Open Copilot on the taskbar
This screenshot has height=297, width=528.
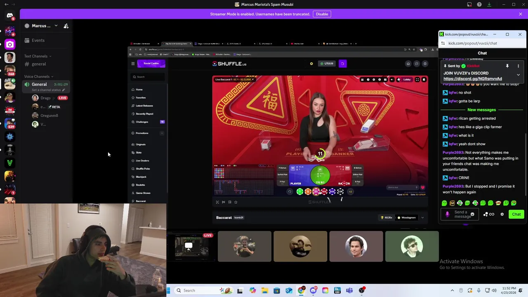tap(252, 290)
